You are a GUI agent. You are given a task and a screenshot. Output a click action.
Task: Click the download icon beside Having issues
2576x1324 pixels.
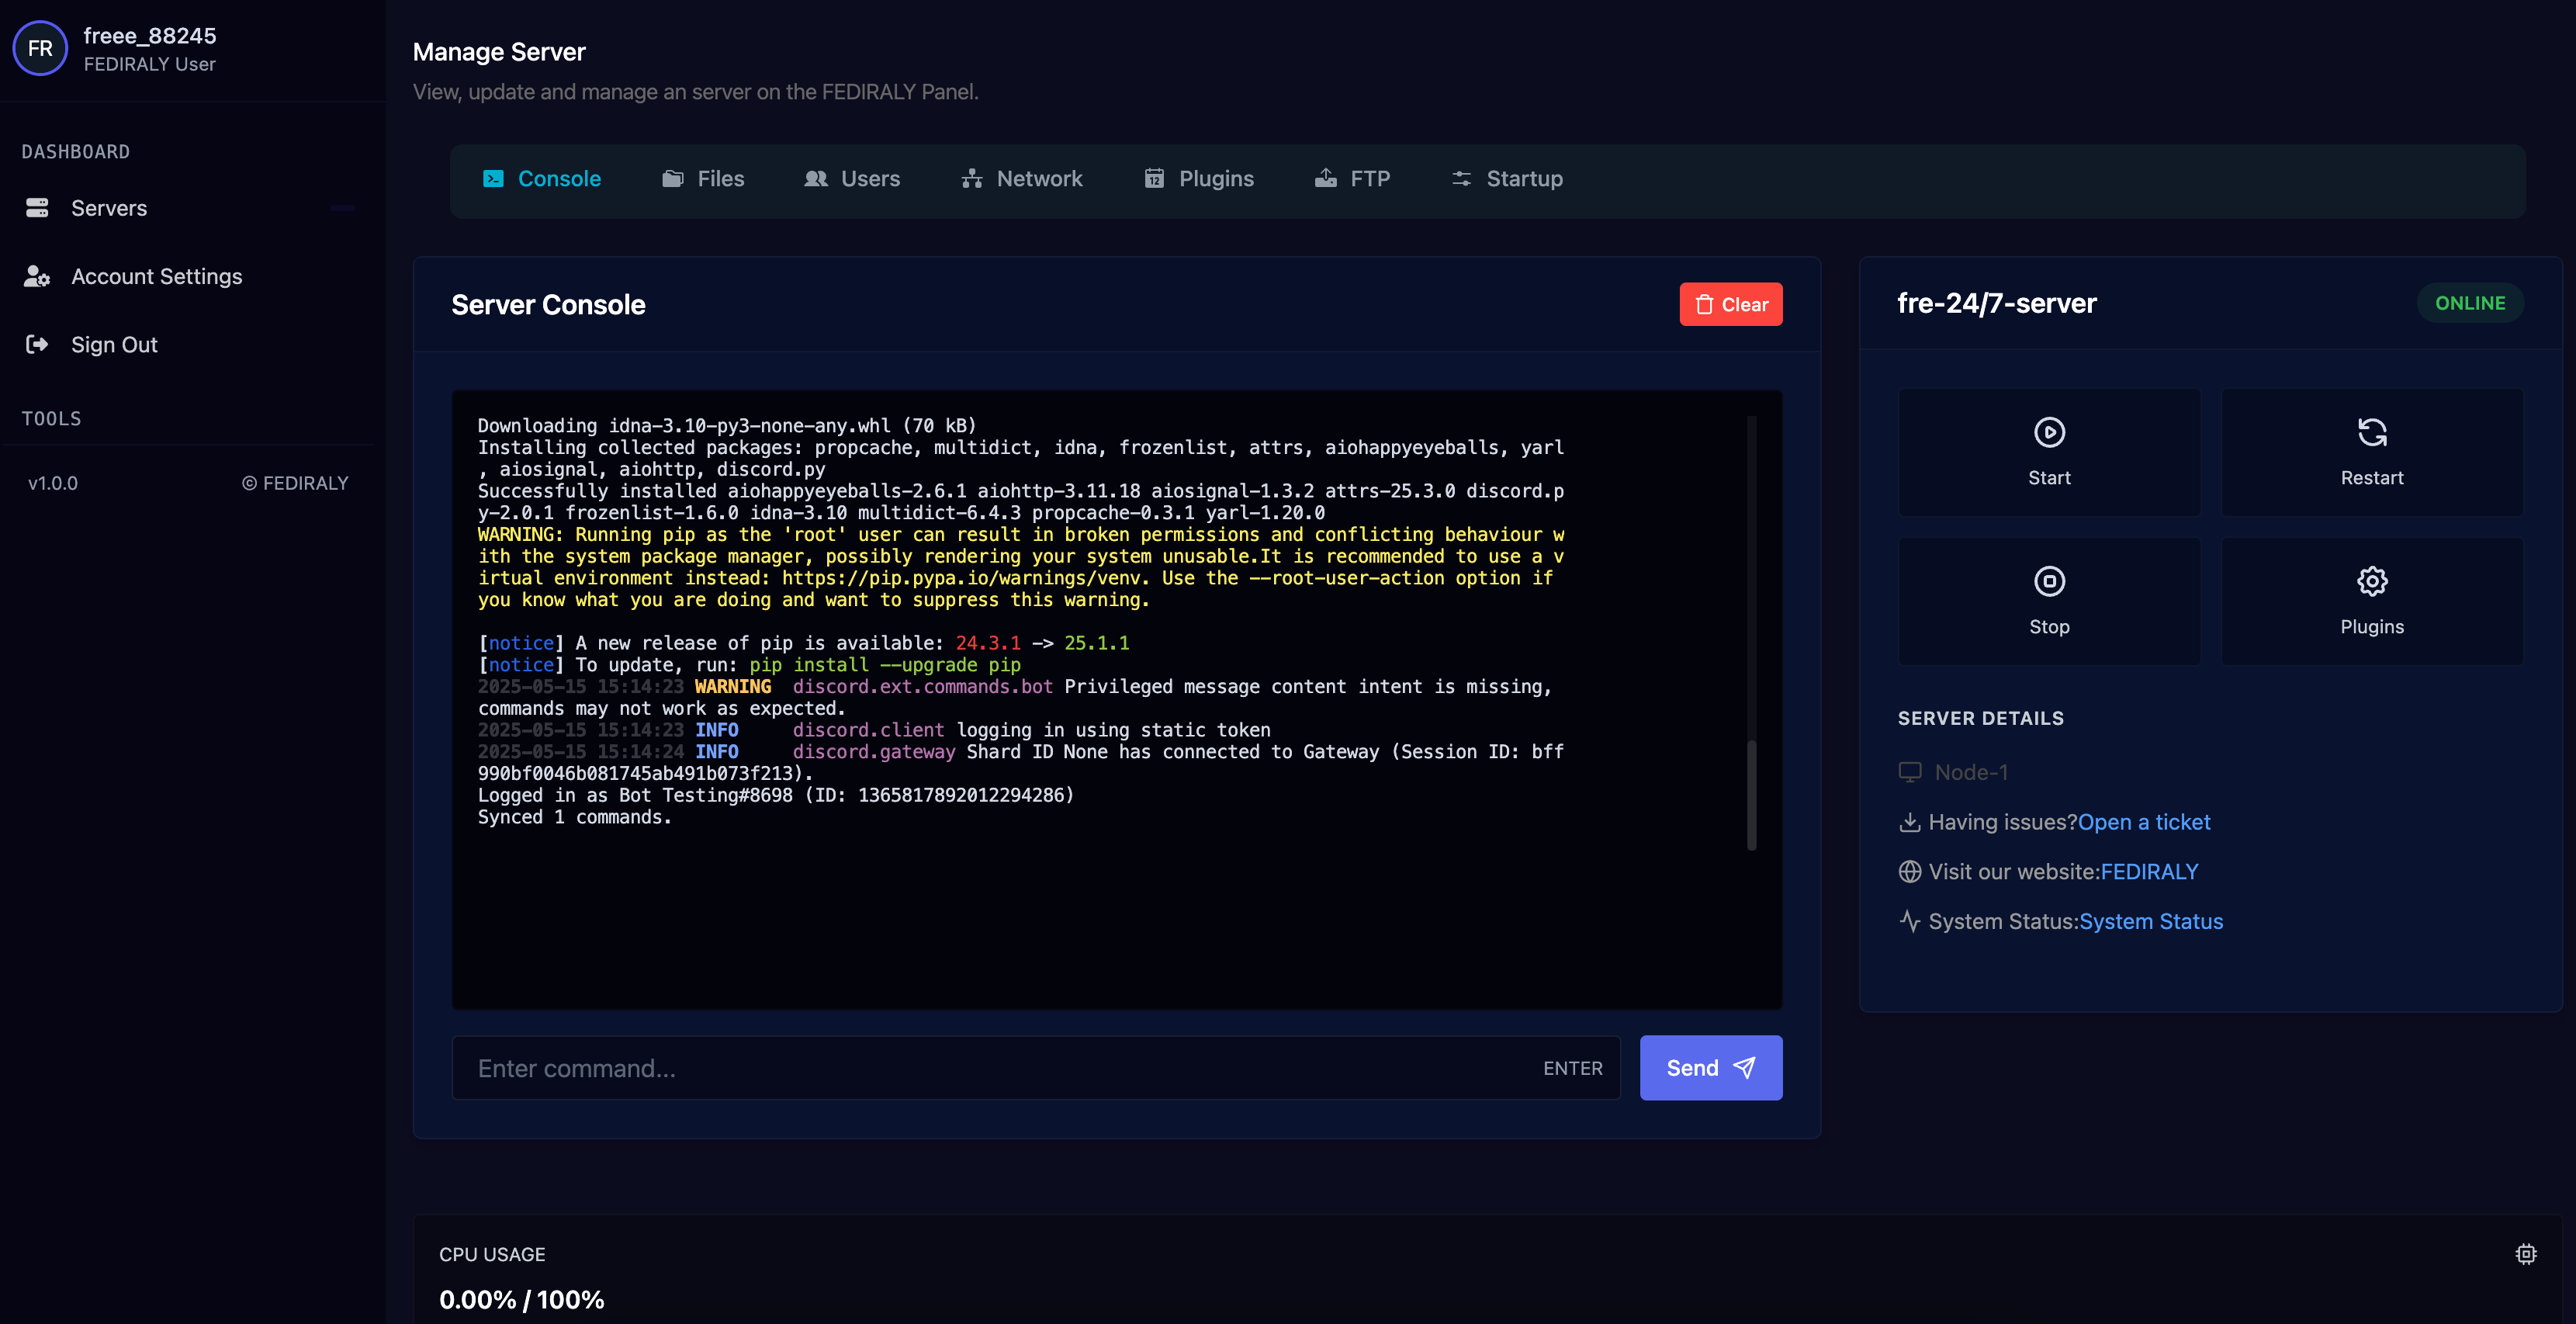point(1910,822)
